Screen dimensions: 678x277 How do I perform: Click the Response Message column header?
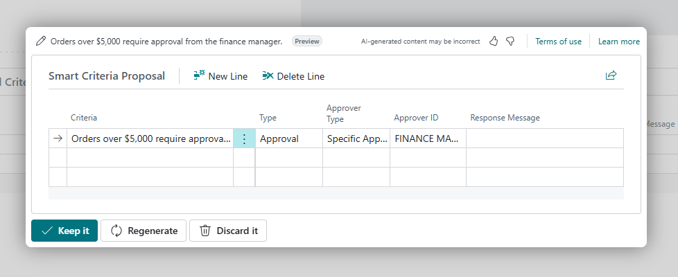point(505,118)
